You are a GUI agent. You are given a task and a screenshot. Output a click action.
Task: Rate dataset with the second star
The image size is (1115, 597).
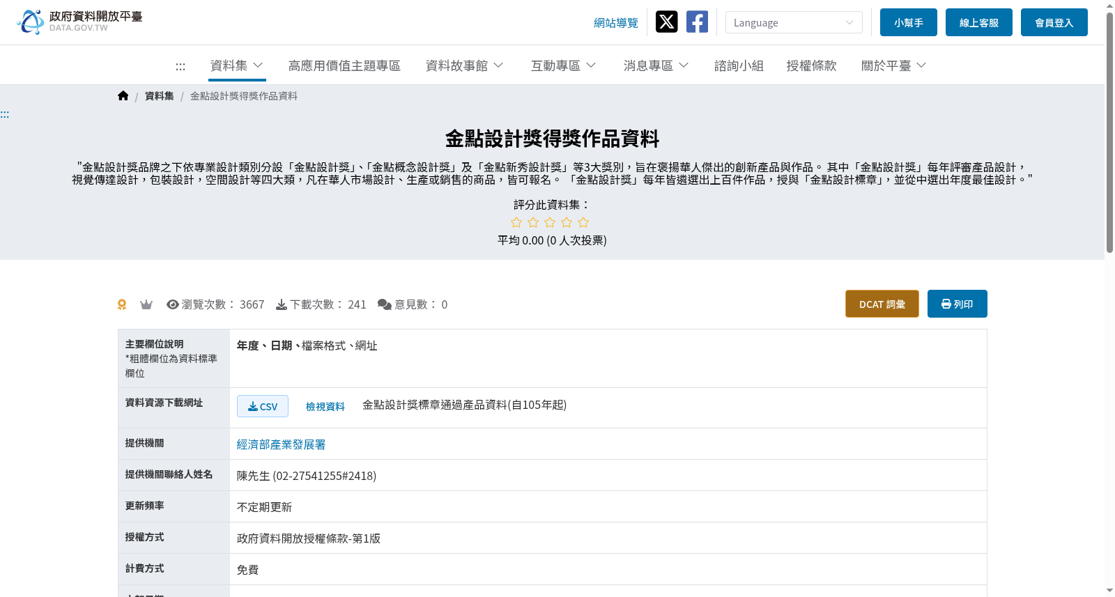pyautogui.click(x=533, y=222)
